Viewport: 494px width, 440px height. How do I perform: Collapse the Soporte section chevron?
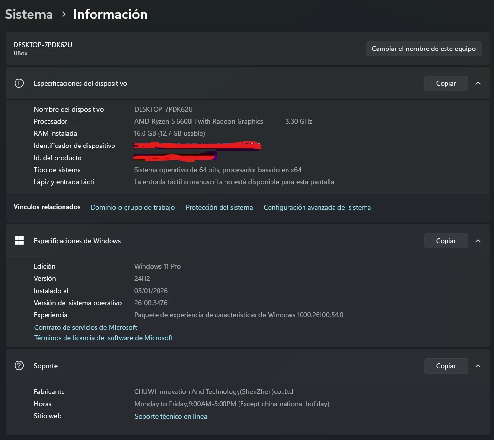478,366
